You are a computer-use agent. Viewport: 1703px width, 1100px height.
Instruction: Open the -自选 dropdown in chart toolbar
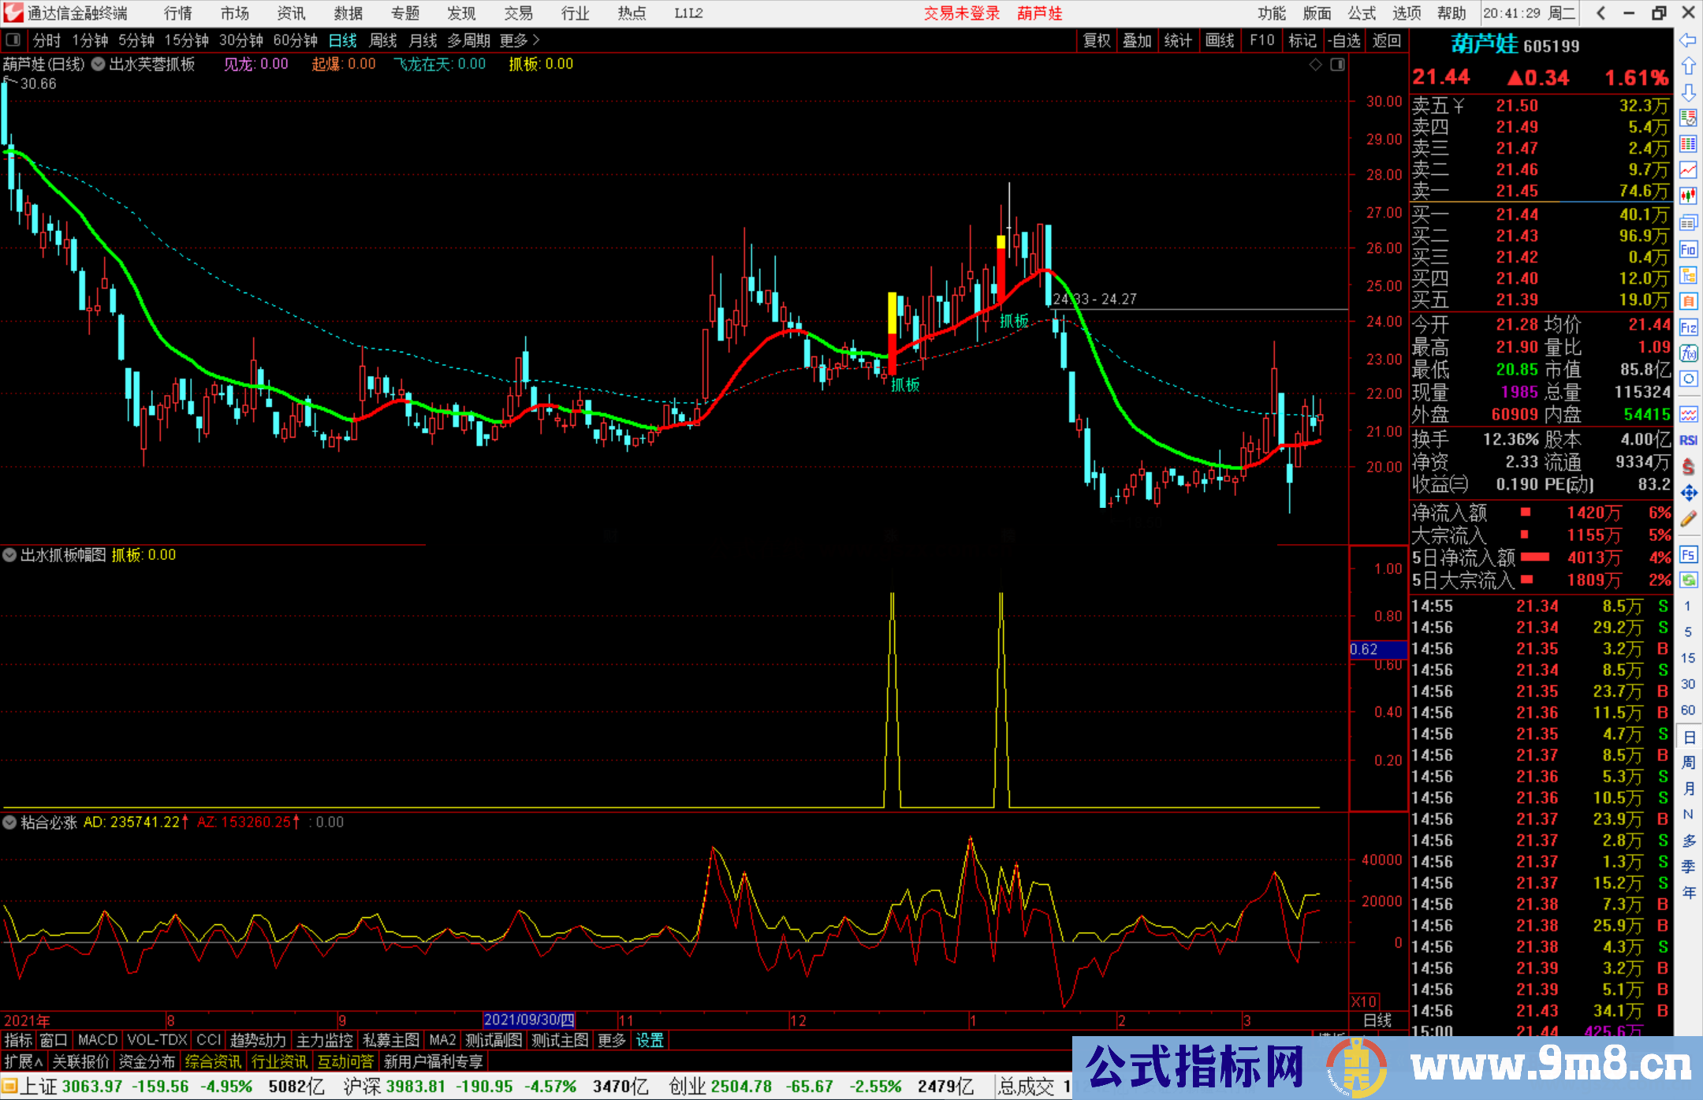coord(1343,40)
